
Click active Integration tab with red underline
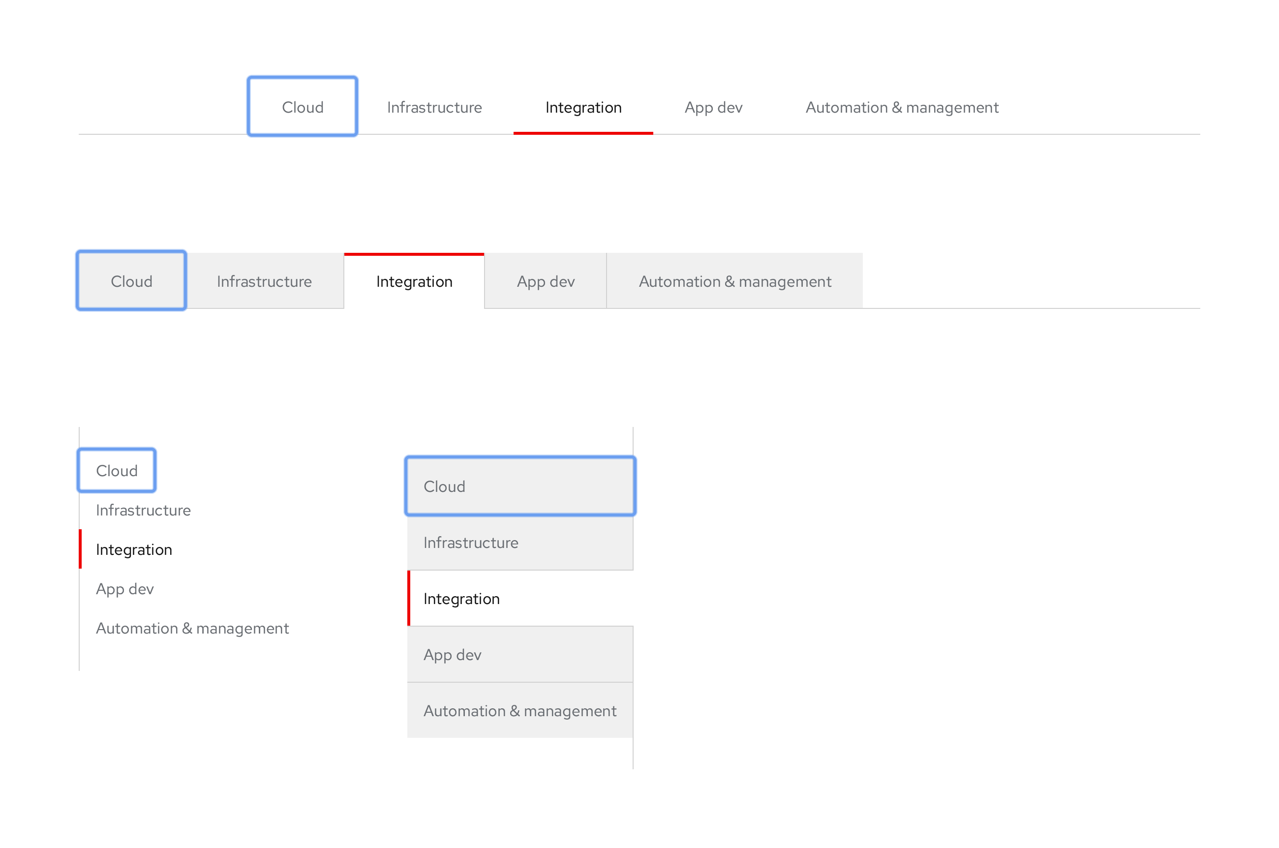coord(583,107)
